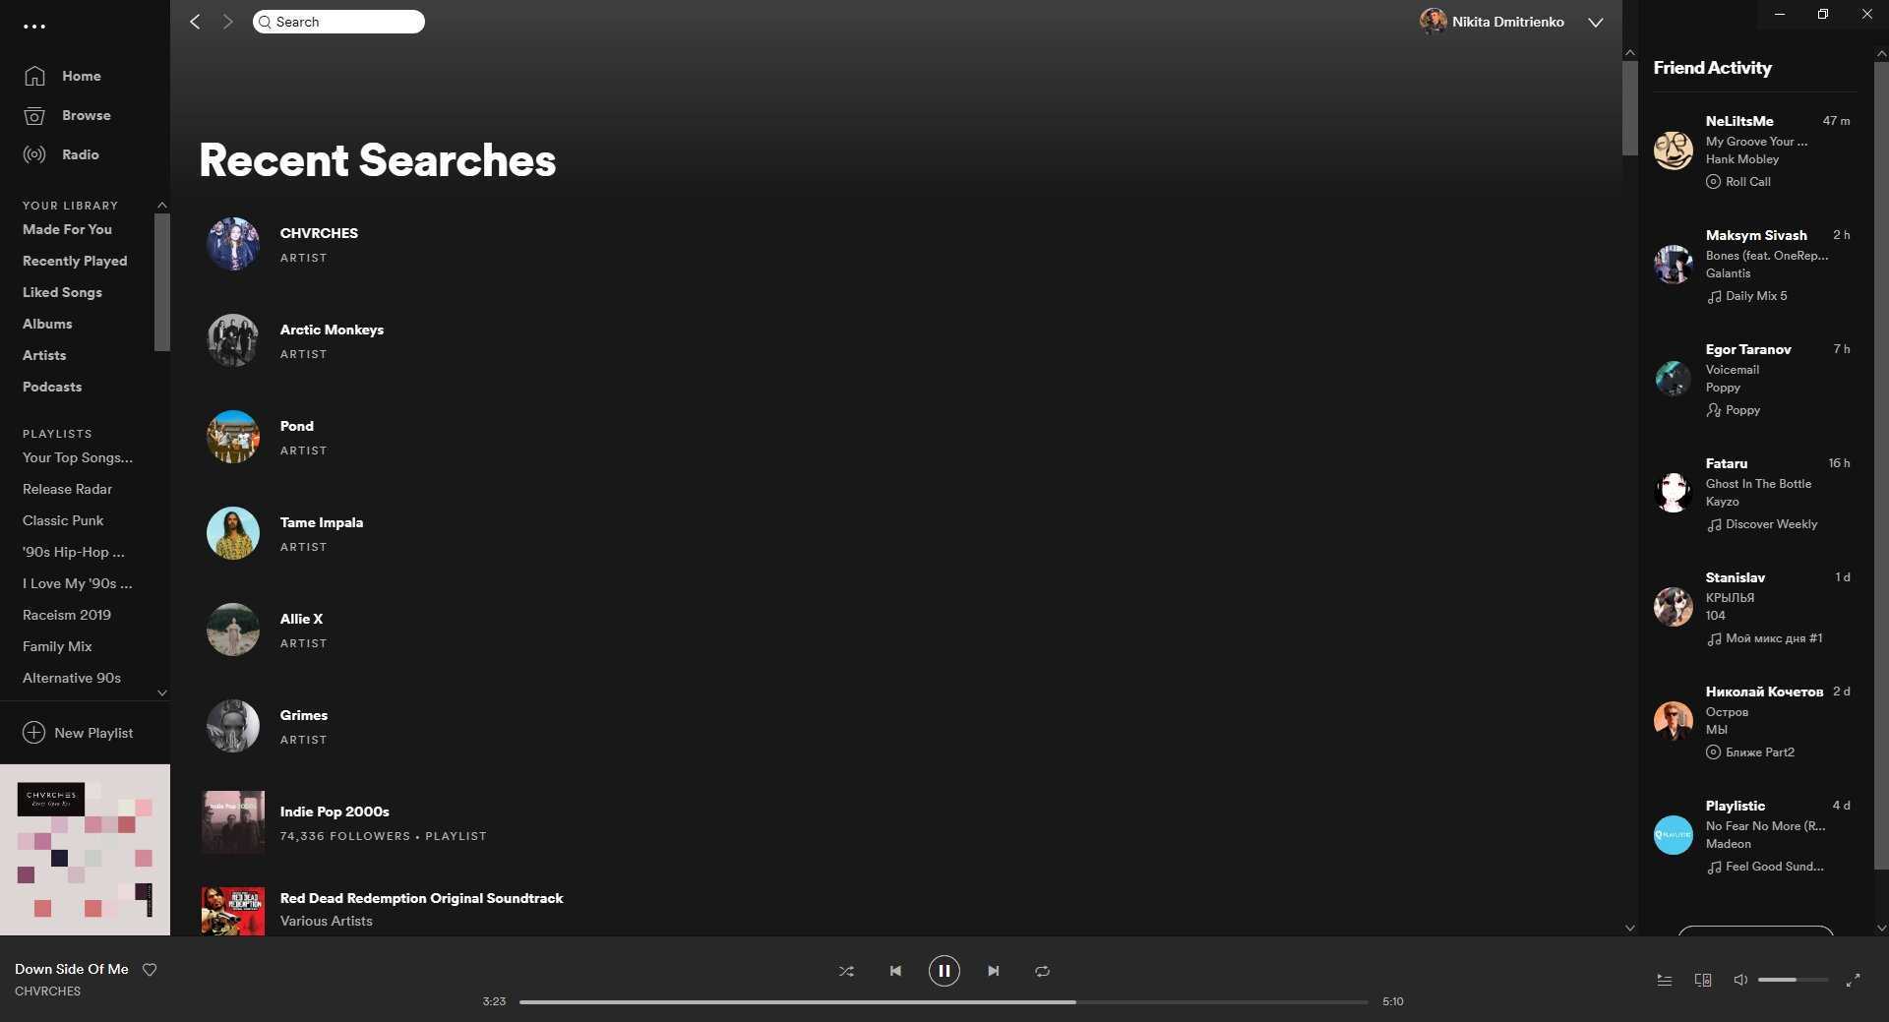
Task: Toggle repeat mode
Action: point(1042,971)
